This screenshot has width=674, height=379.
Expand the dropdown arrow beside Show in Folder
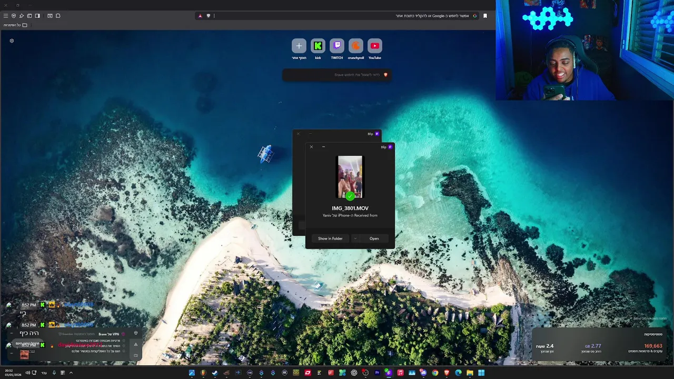[x=355, y=238]
